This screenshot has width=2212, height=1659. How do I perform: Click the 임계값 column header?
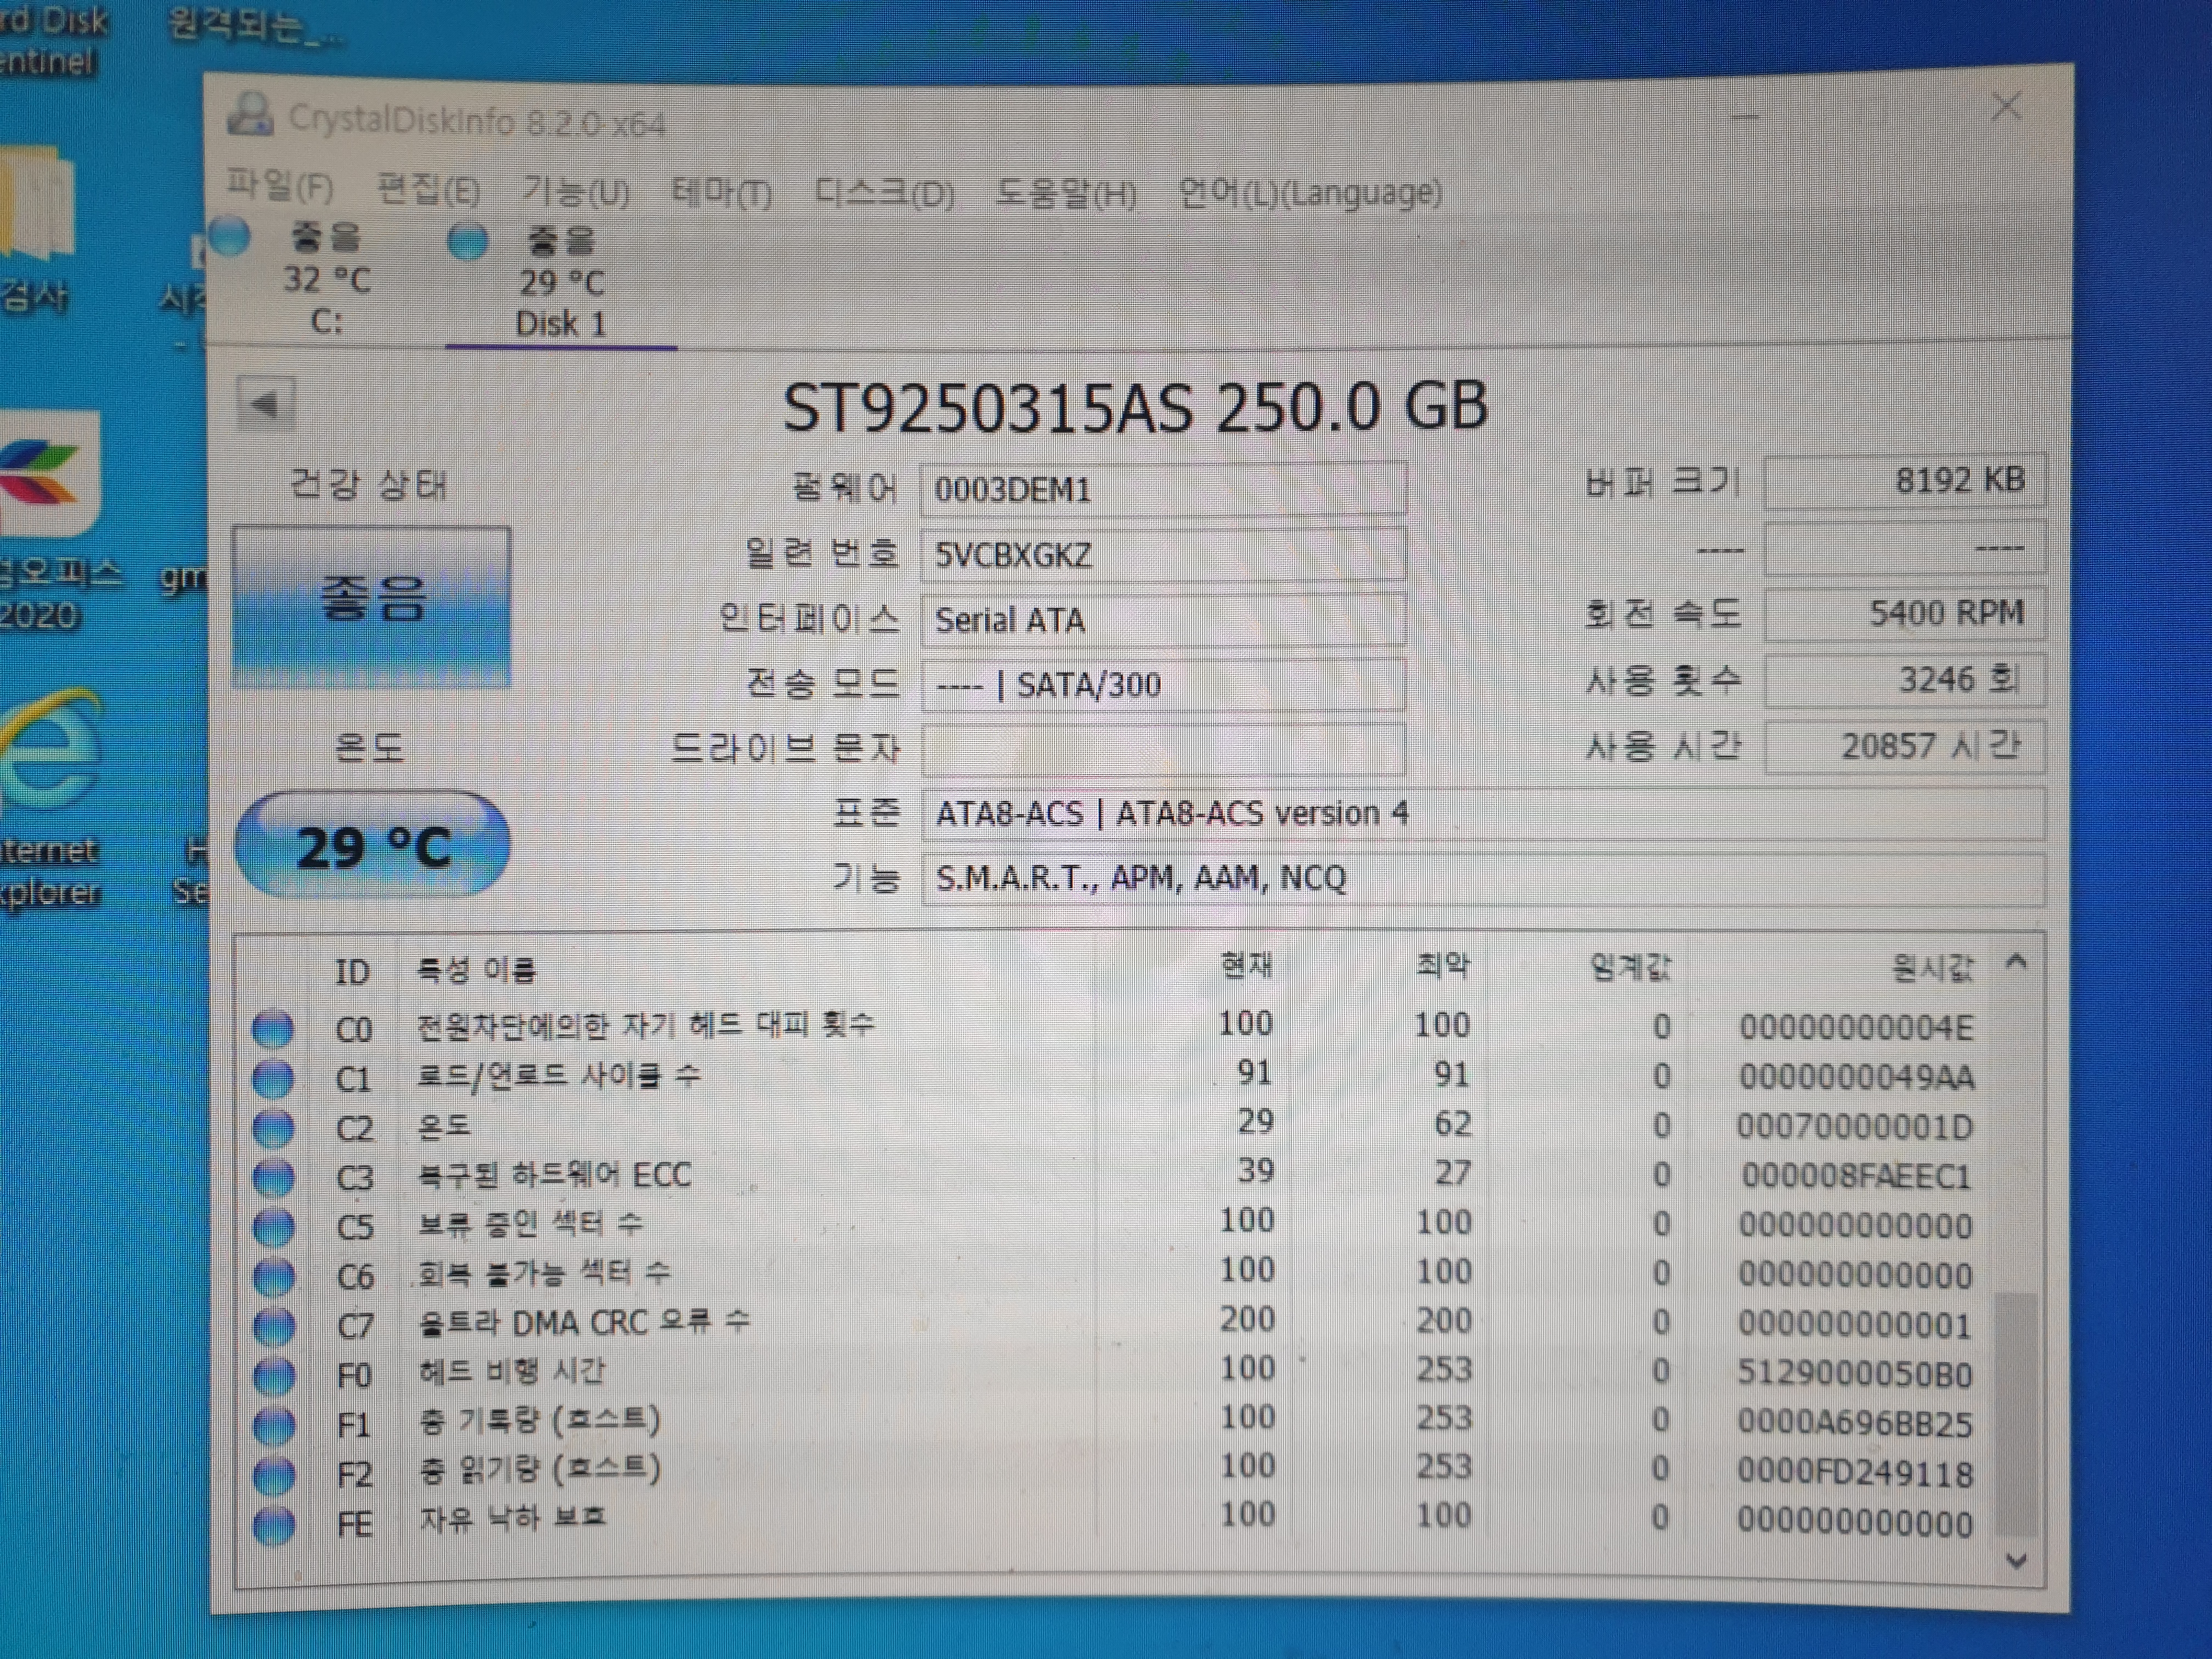click(x=1630, y=967)
